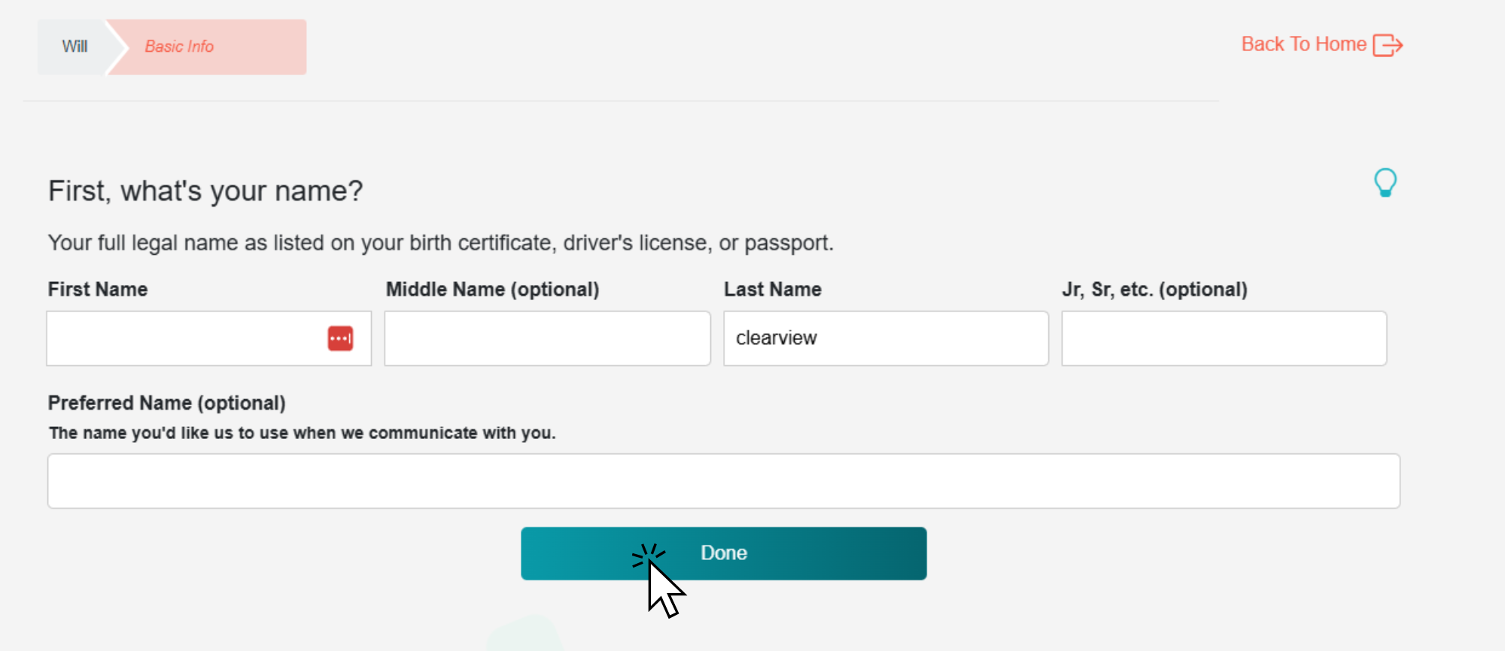
Task: Click the full legal name instruction text
Action: 440,243
